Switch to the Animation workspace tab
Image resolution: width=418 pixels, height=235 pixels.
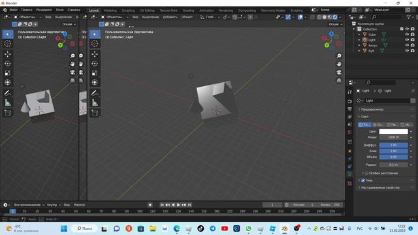pyautogui.click(x=206, y=10)
